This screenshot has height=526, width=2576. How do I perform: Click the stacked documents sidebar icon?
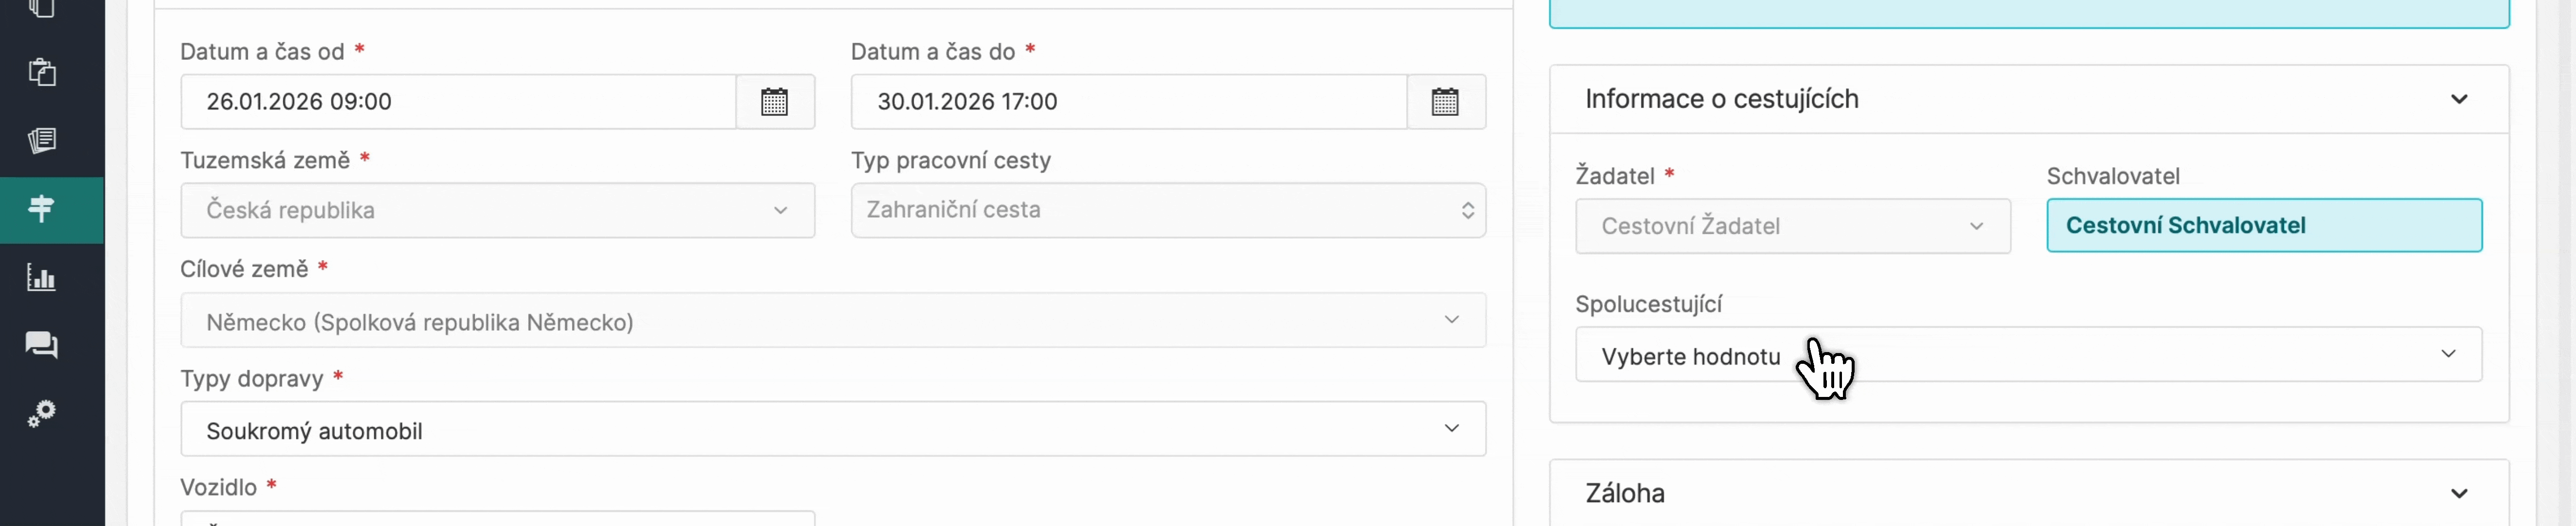(x=42, y=140)
